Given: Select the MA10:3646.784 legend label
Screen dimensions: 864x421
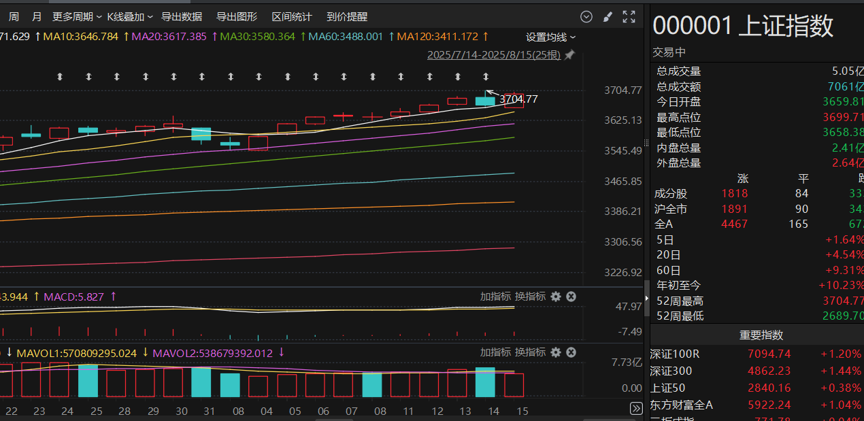Looking at the screenshot, I should 80,37.
